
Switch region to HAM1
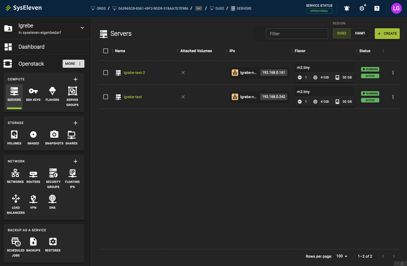click(360, 33)
